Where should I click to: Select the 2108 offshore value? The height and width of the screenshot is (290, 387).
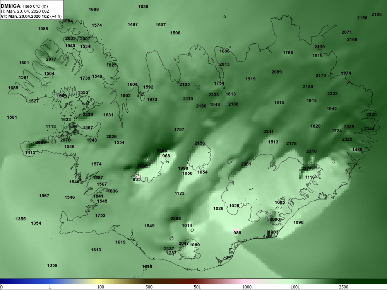(x=377, y=14)
